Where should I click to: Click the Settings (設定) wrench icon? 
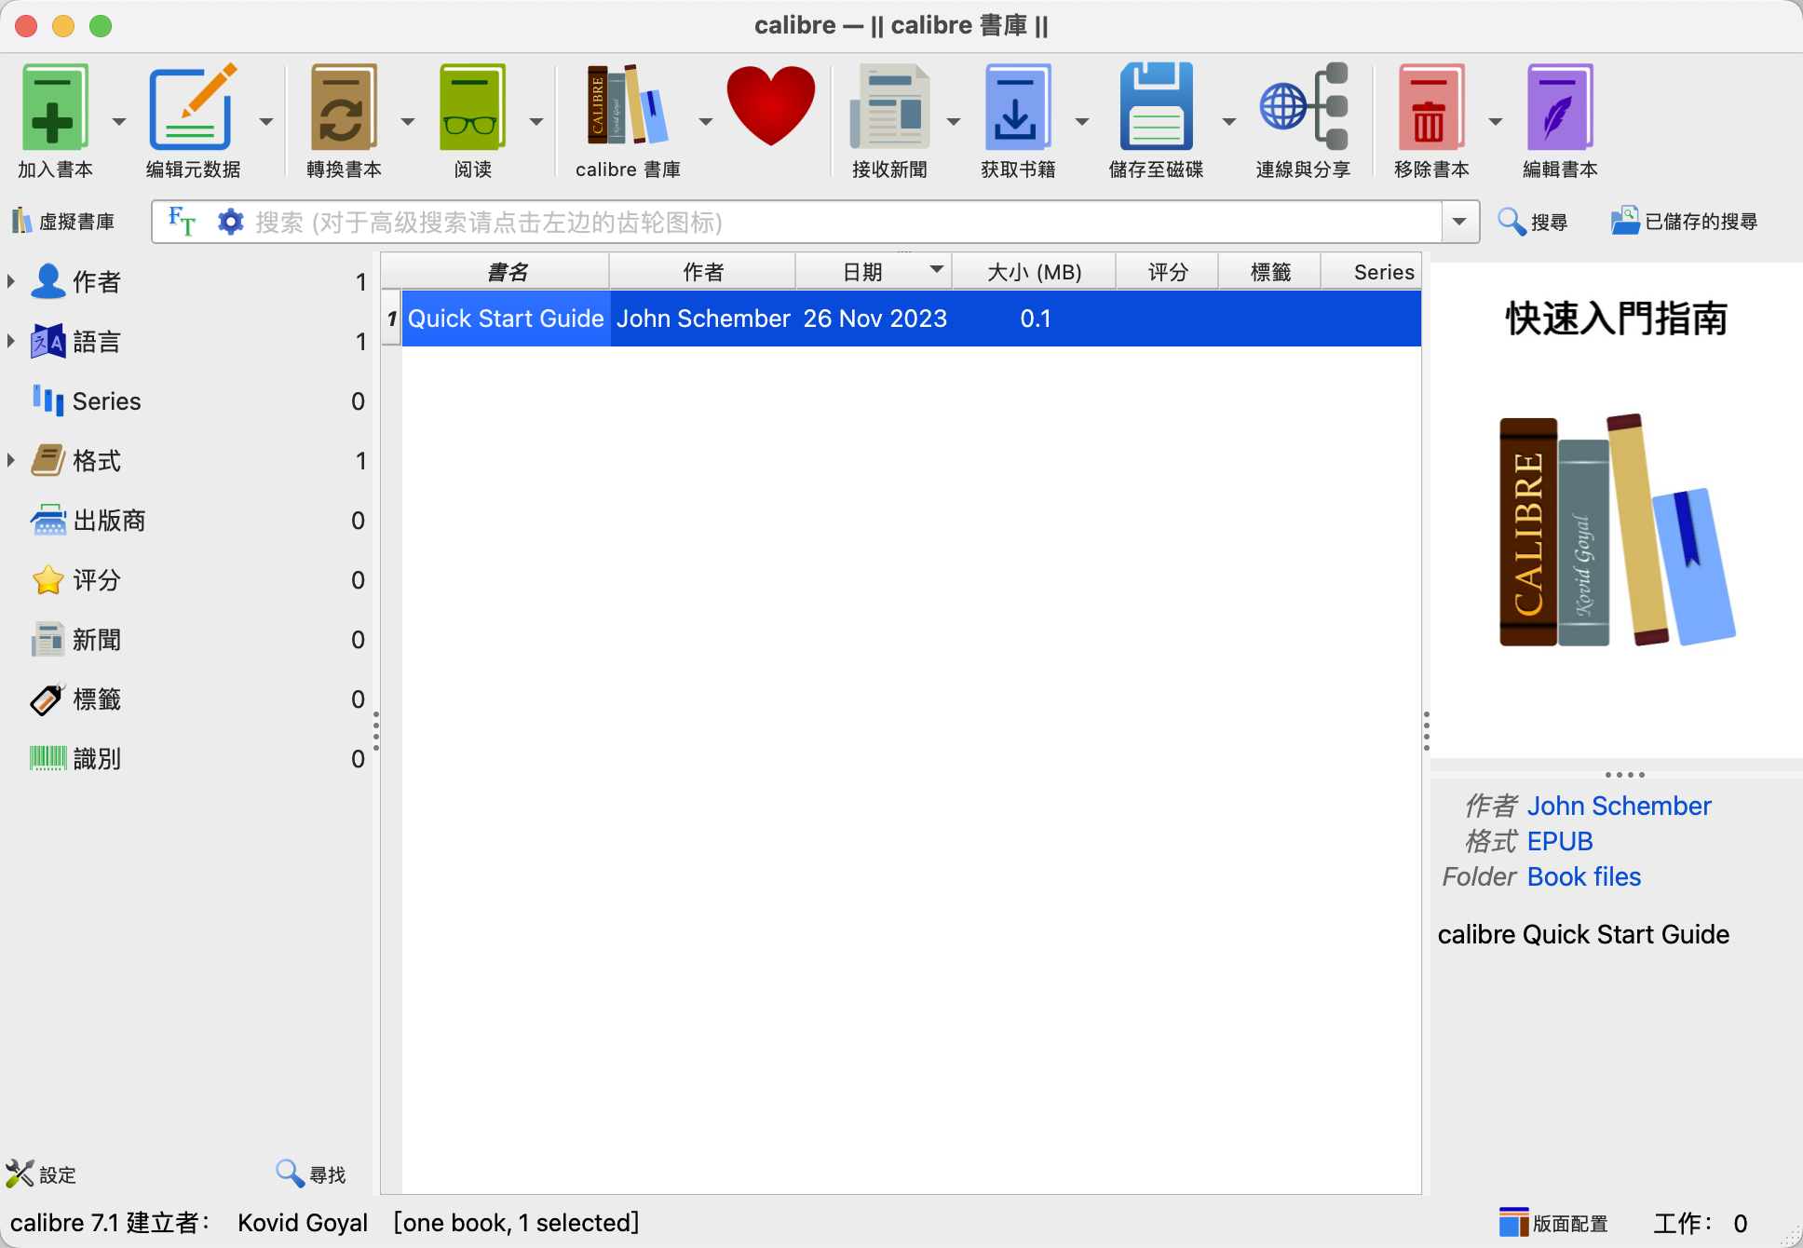pyautogui.click(x=40, y=1174)
